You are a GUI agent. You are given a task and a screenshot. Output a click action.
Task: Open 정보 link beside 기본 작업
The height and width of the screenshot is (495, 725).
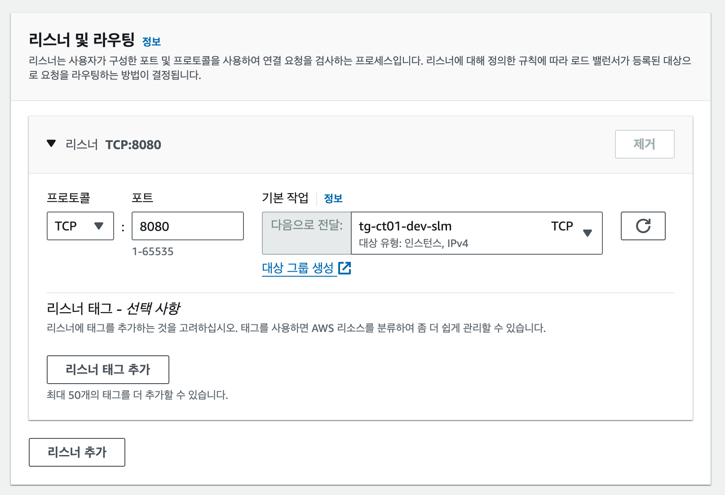point(333,199)
